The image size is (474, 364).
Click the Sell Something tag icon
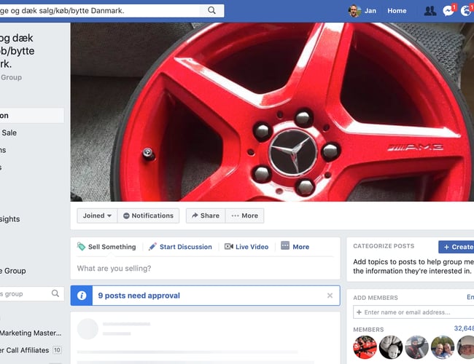[x=81, y=246]
